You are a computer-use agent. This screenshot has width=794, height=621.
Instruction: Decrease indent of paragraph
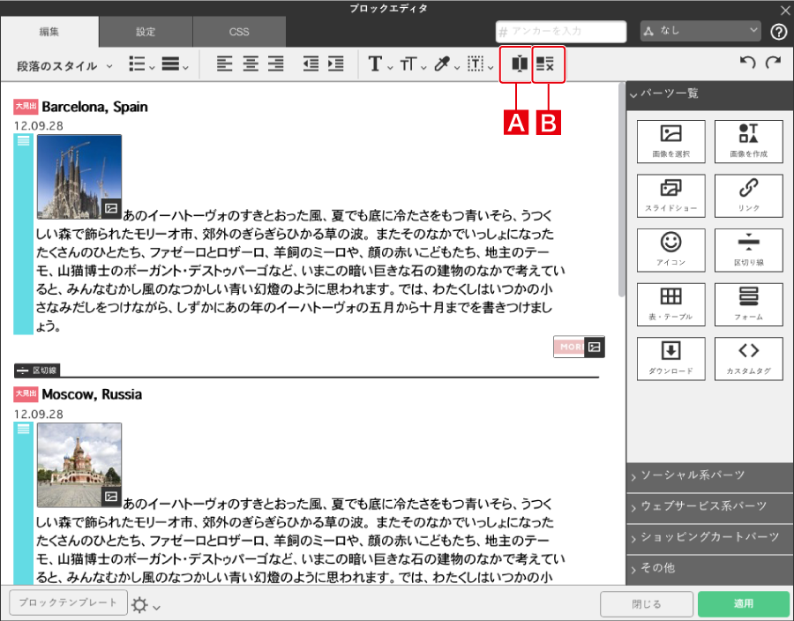(x=311, y=64)
